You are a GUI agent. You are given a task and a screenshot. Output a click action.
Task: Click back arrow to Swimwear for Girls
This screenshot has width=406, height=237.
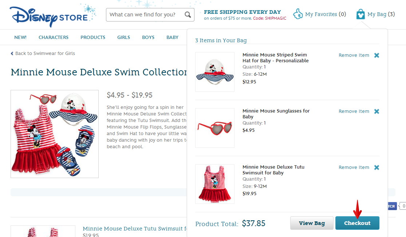pyautogui.click(x=12, y=54)
